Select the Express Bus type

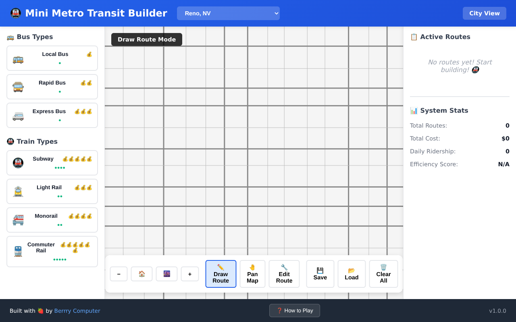click(52, 115)
